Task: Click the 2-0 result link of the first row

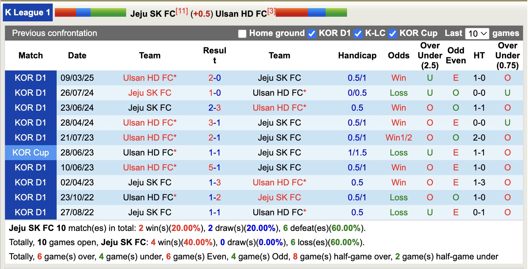Action: [x=215, y=78]
